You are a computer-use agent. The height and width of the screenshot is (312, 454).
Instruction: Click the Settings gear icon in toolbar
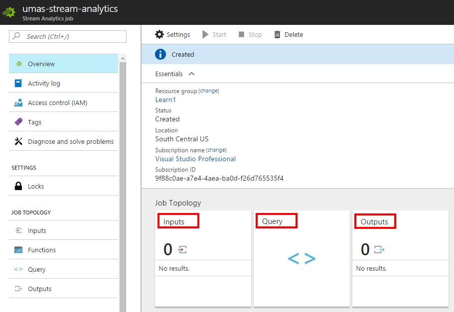159,34
